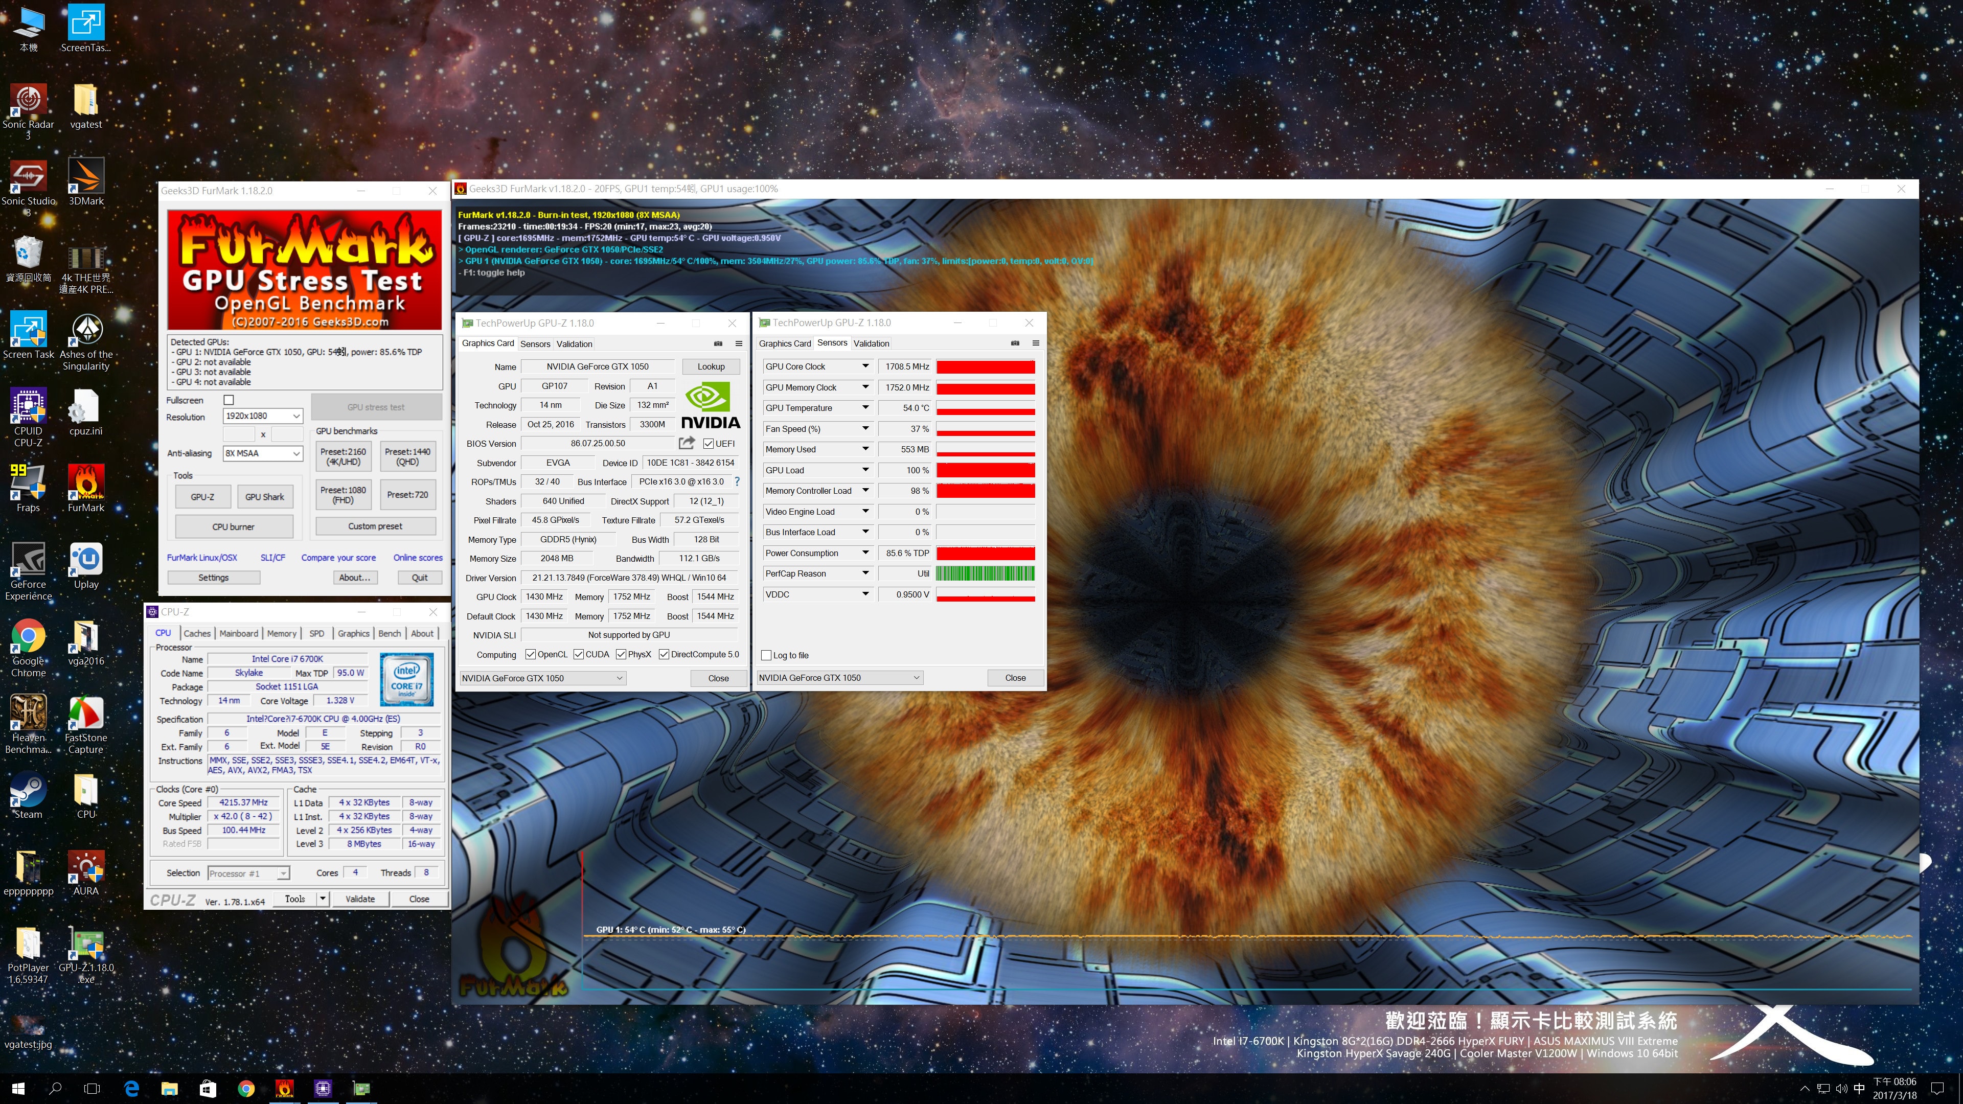Click the BIOS export share icon in GPU-Z

[x=687, y=443]
